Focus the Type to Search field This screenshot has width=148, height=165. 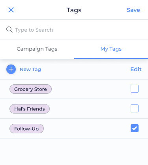[74, 30]
